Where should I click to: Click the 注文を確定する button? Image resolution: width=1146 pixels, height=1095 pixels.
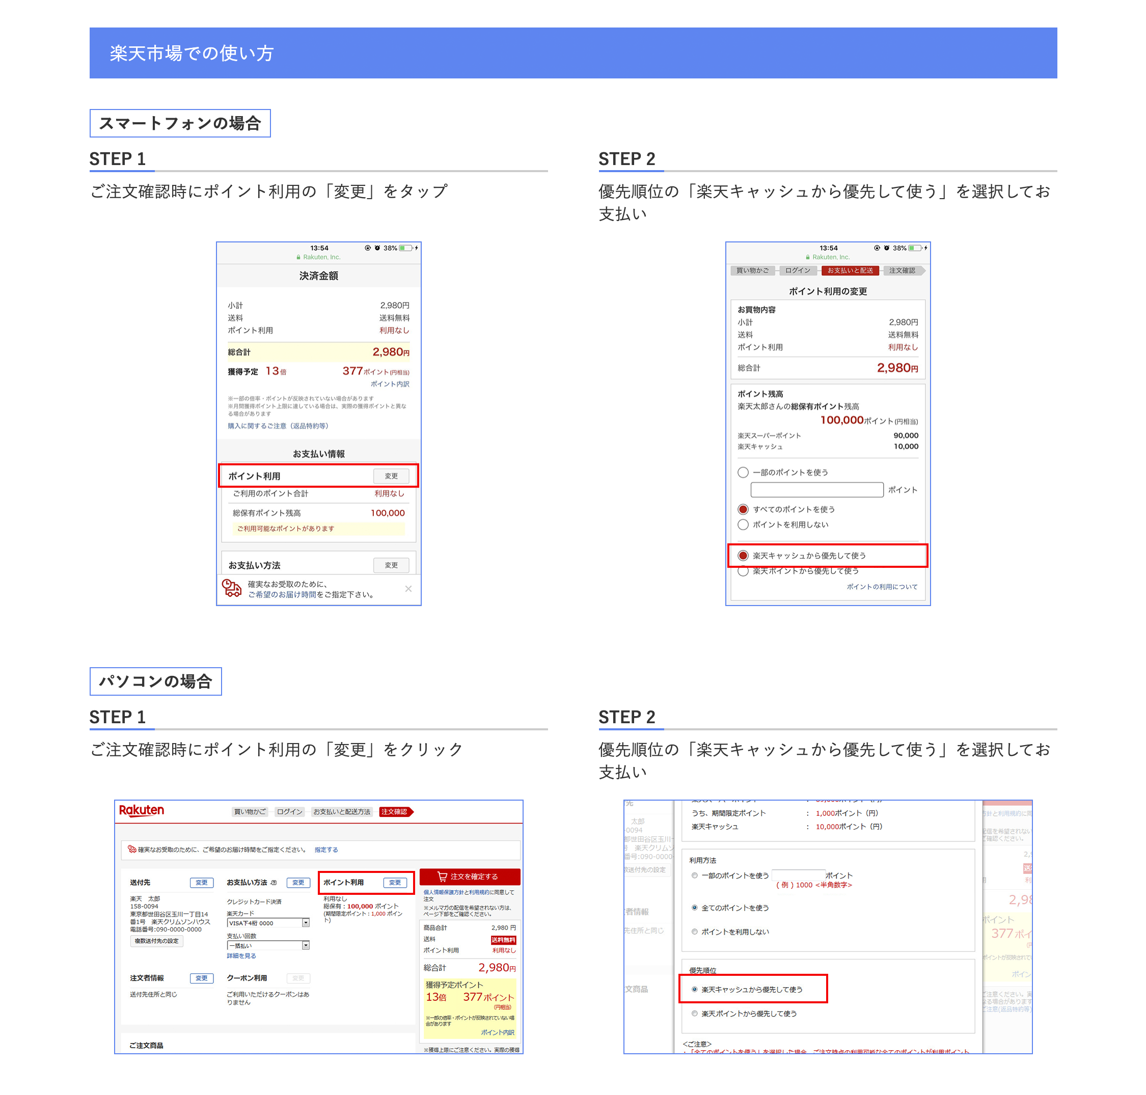470,877
